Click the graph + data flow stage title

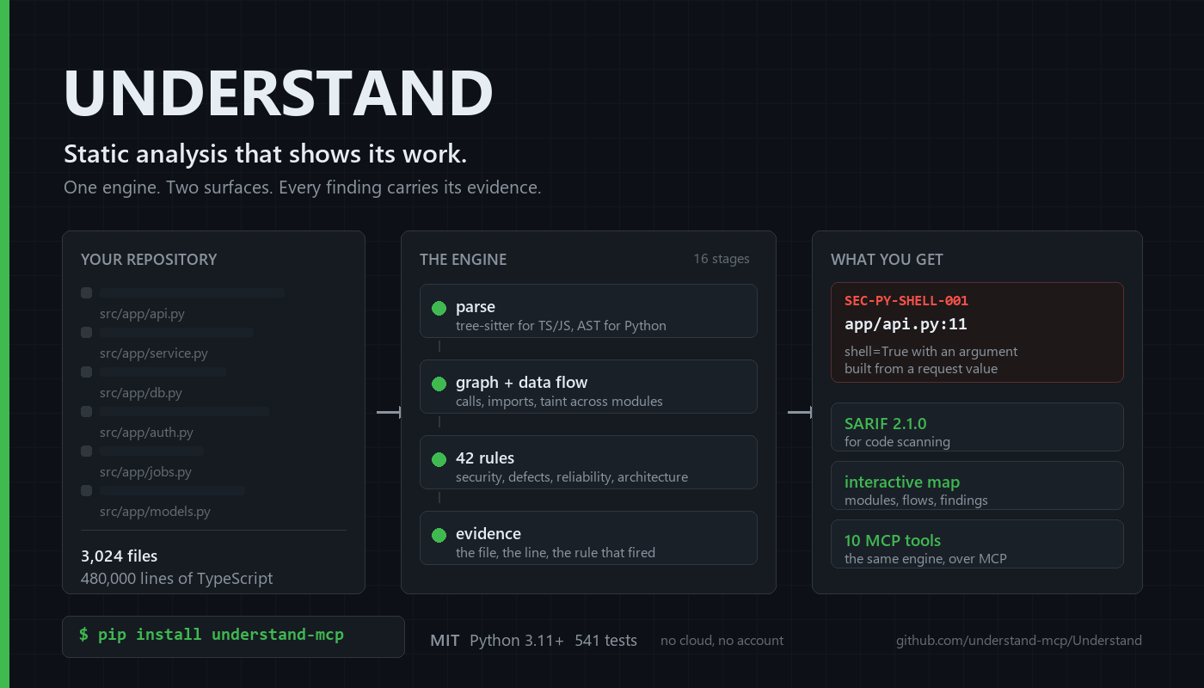point(522,383)
